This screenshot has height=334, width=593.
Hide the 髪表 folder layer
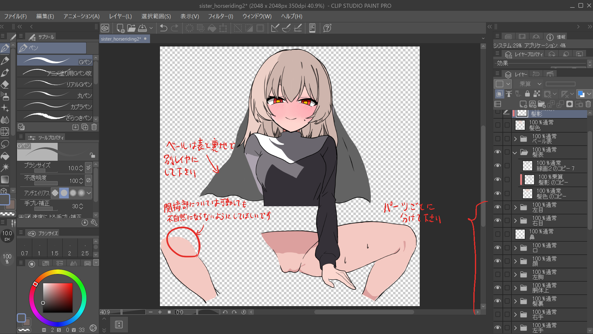498,152
